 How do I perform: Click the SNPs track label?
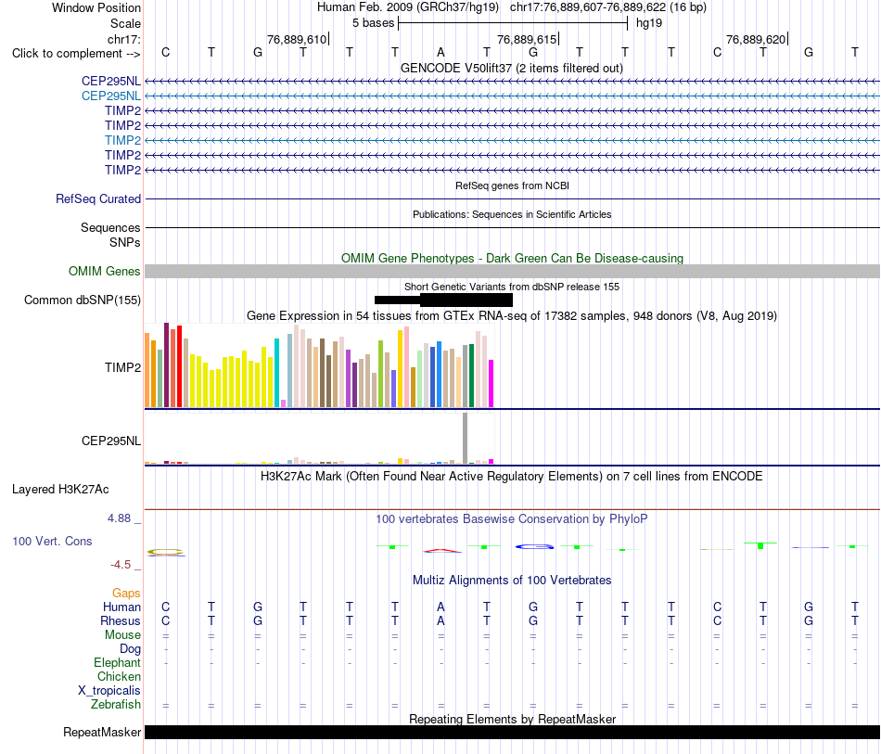[x=125, y=242]
